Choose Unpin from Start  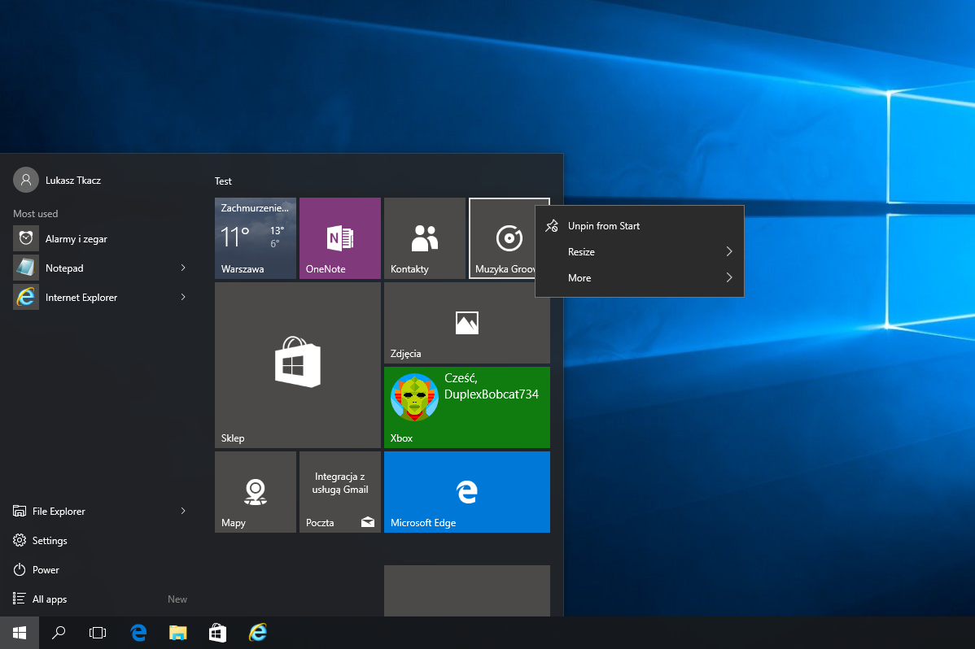(603, 226)
